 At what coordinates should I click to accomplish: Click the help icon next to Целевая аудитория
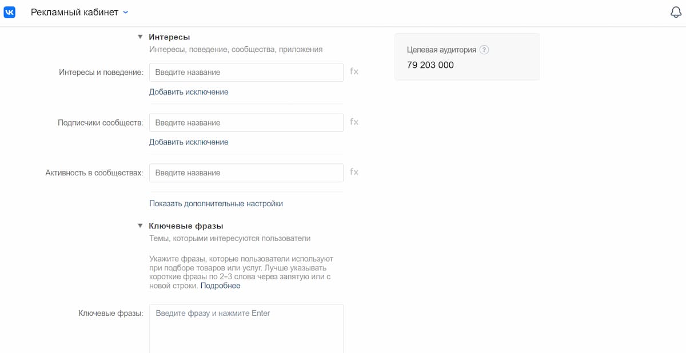(x=484, y=50)
